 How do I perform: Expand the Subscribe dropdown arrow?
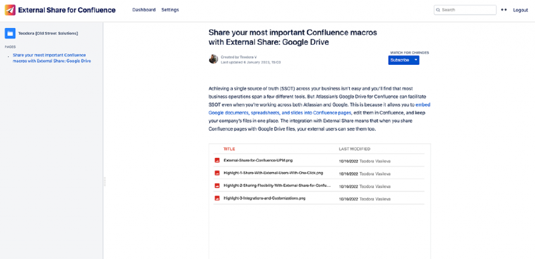pyautogui.click(x=415, y=60)
